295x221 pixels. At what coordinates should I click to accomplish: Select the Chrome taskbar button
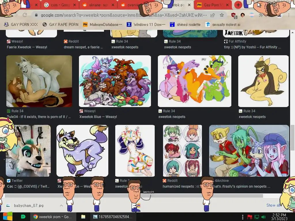click(x=53, y=217)
